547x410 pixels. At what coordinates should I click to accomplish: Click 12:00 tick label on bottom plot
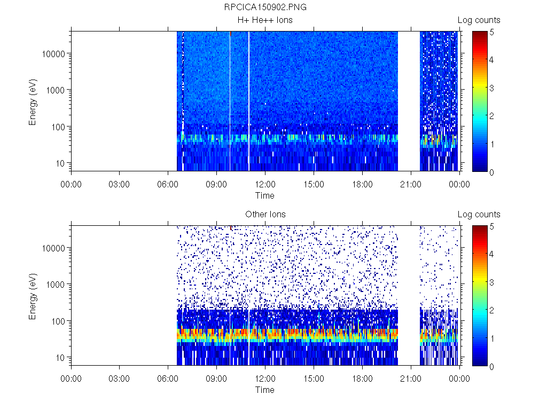point(265,379)
